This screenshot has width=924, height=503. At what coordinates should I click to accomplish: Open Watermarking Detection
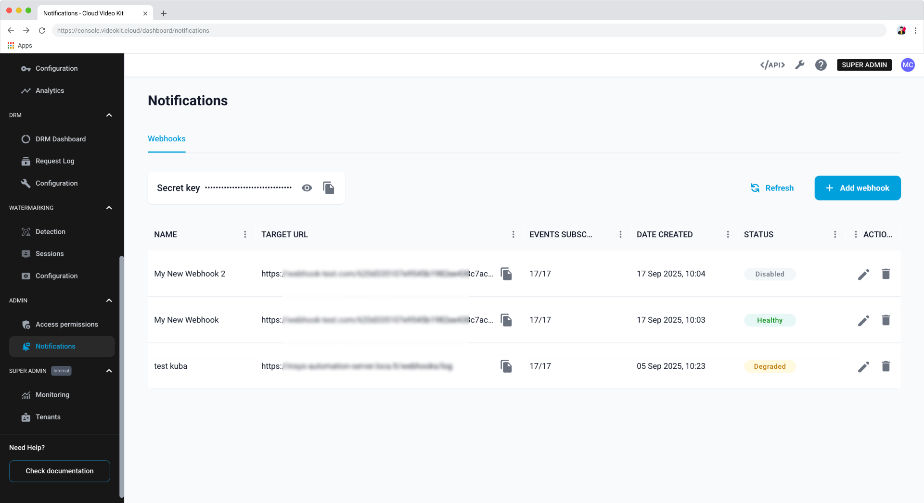click(x=50, y=231)
